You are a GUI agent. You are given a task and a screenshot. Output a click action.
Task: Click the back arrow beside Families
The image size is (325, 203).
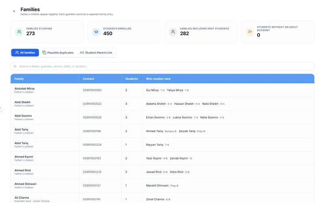tap(14, 11)
